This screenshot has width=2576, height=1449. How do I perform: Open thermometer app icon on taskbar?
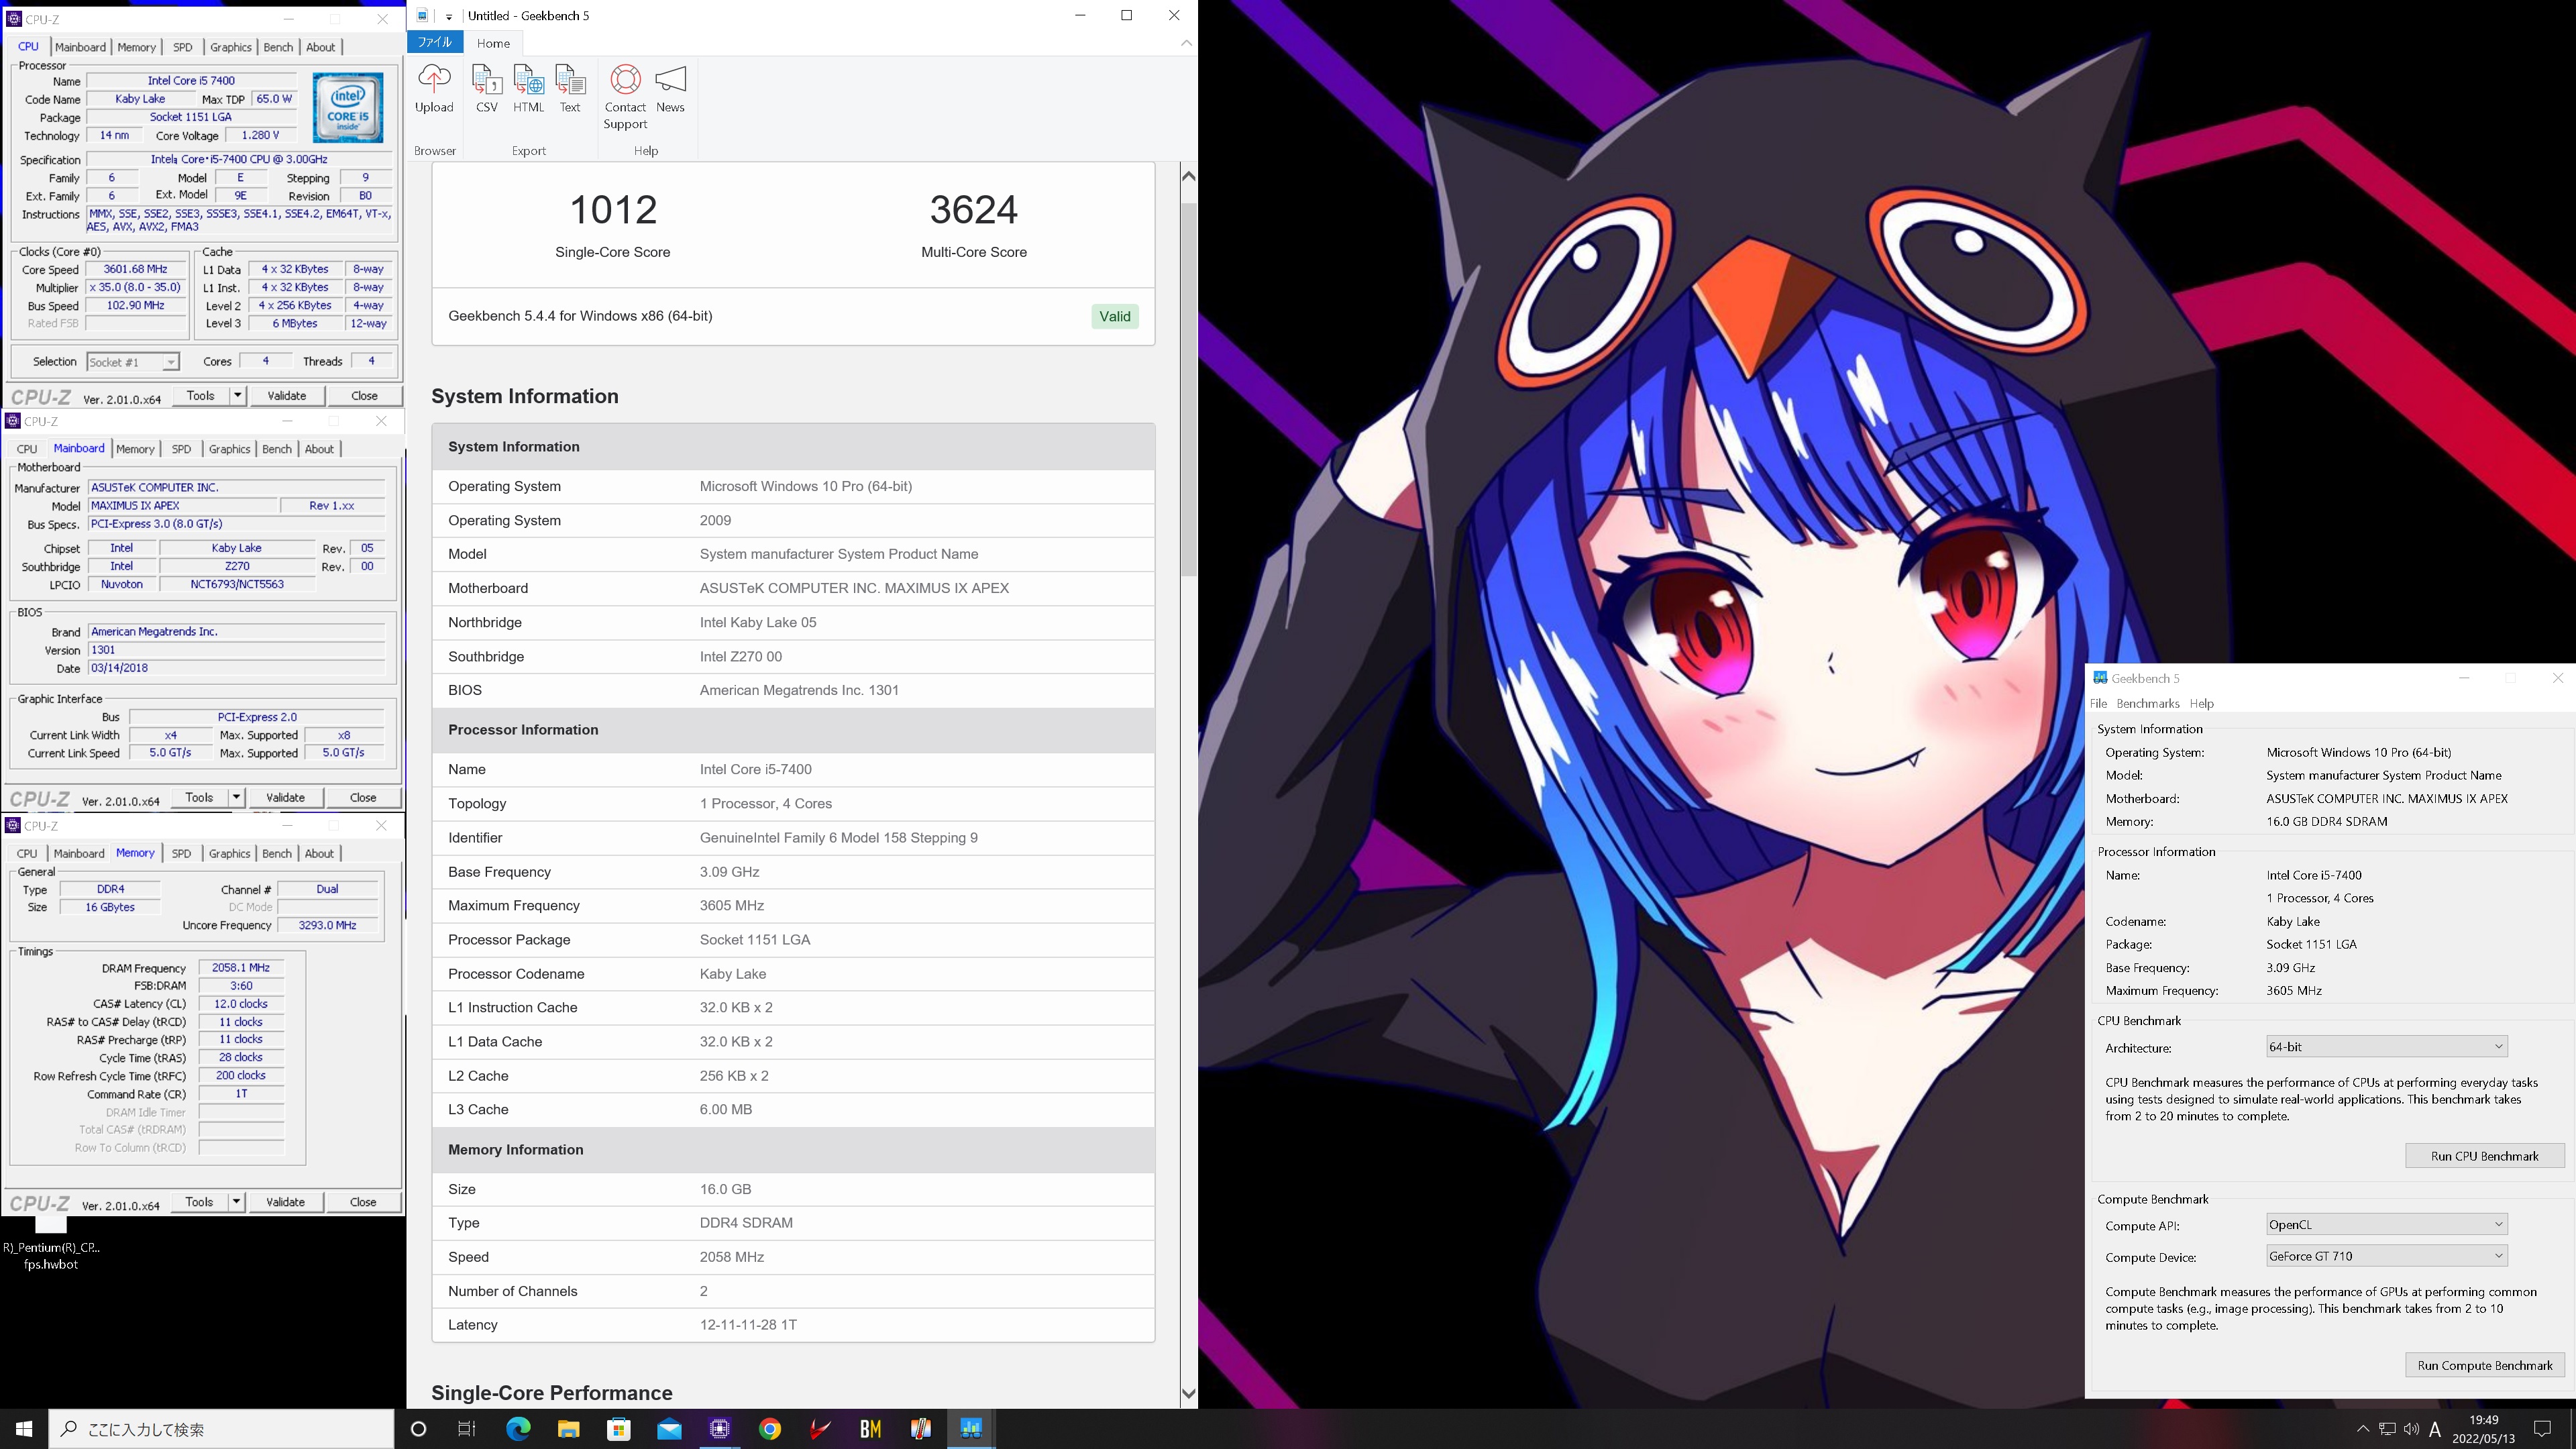pos(921,1429)
